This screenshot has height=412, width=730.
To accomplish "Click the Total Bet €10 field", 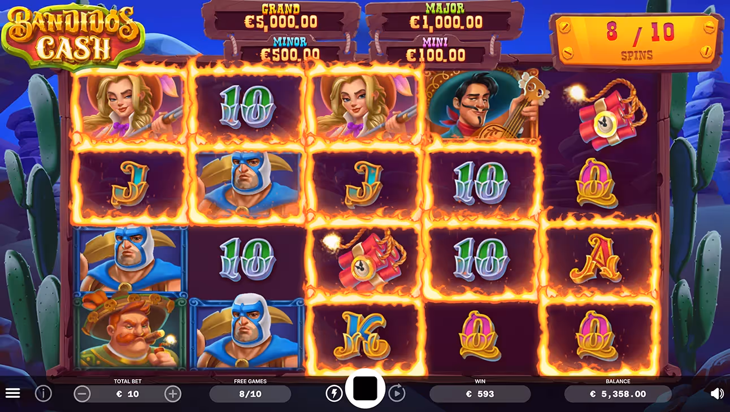I will (128, 394).
